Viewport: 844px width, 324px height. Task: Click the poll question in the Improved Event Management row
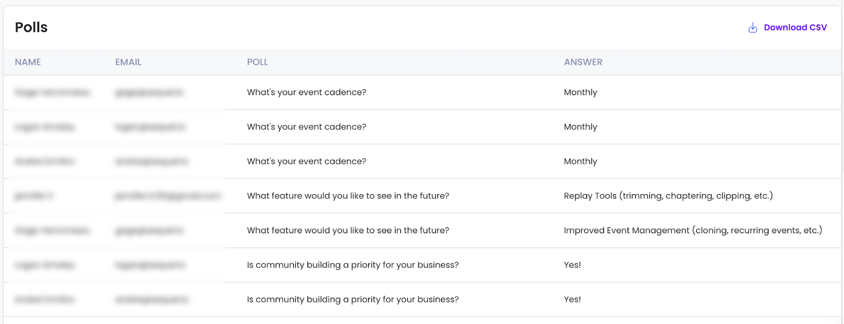348,230
